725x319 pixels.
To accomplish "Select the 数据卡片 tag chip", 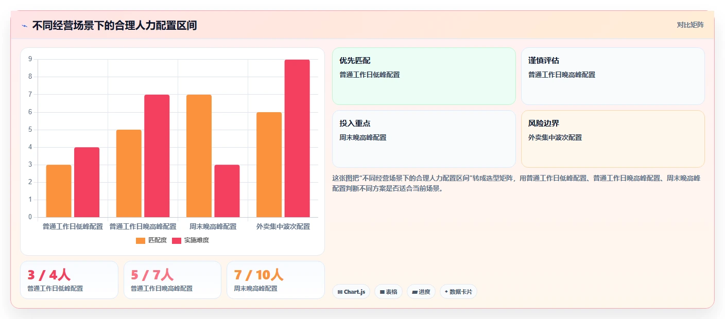I will (x=458, y=292).
